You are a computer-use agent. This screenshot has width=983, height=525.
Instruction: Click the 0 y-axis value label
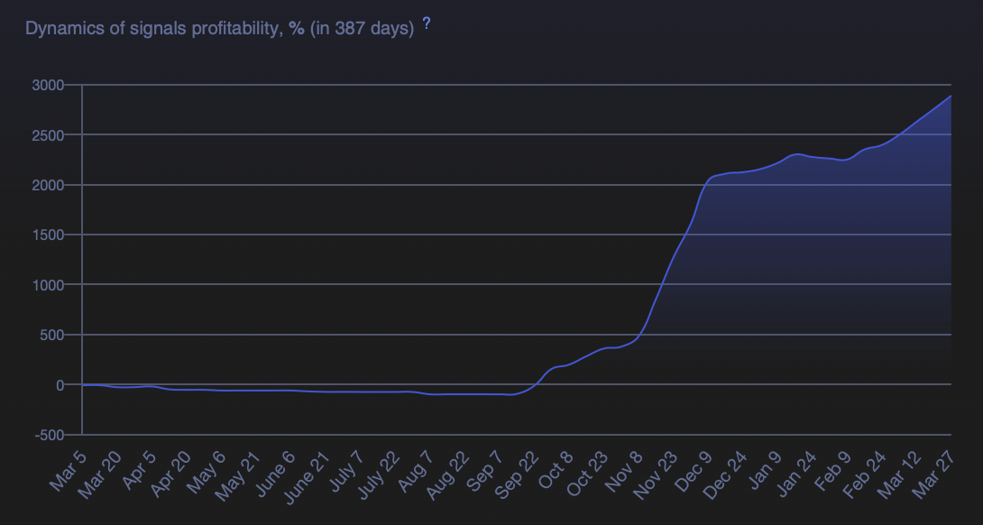(x=60, y=385)
